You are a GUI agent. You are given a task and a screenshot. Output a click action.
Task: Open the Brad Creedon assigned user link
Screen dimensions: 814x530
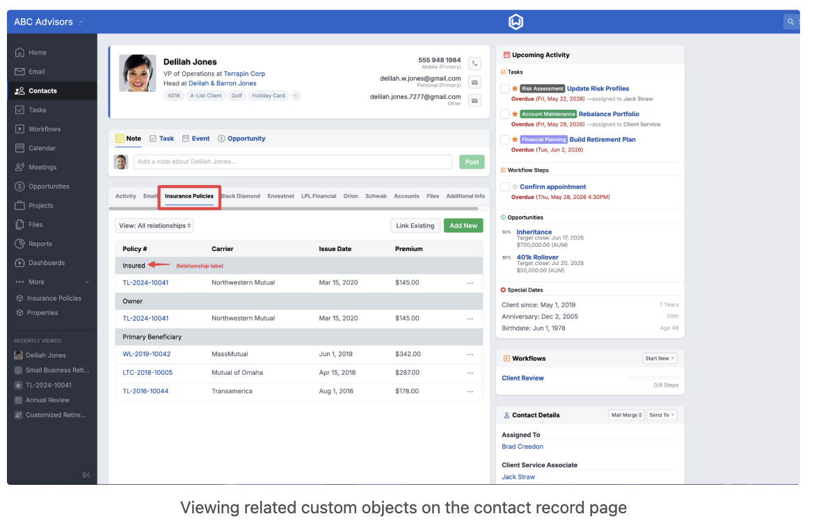tap(522, 447)
